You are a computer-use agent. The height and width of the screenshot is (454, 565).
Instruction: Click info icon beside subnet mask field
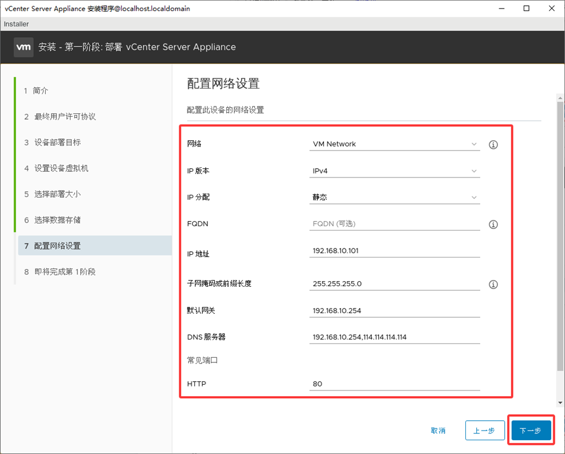coord(493,285)
